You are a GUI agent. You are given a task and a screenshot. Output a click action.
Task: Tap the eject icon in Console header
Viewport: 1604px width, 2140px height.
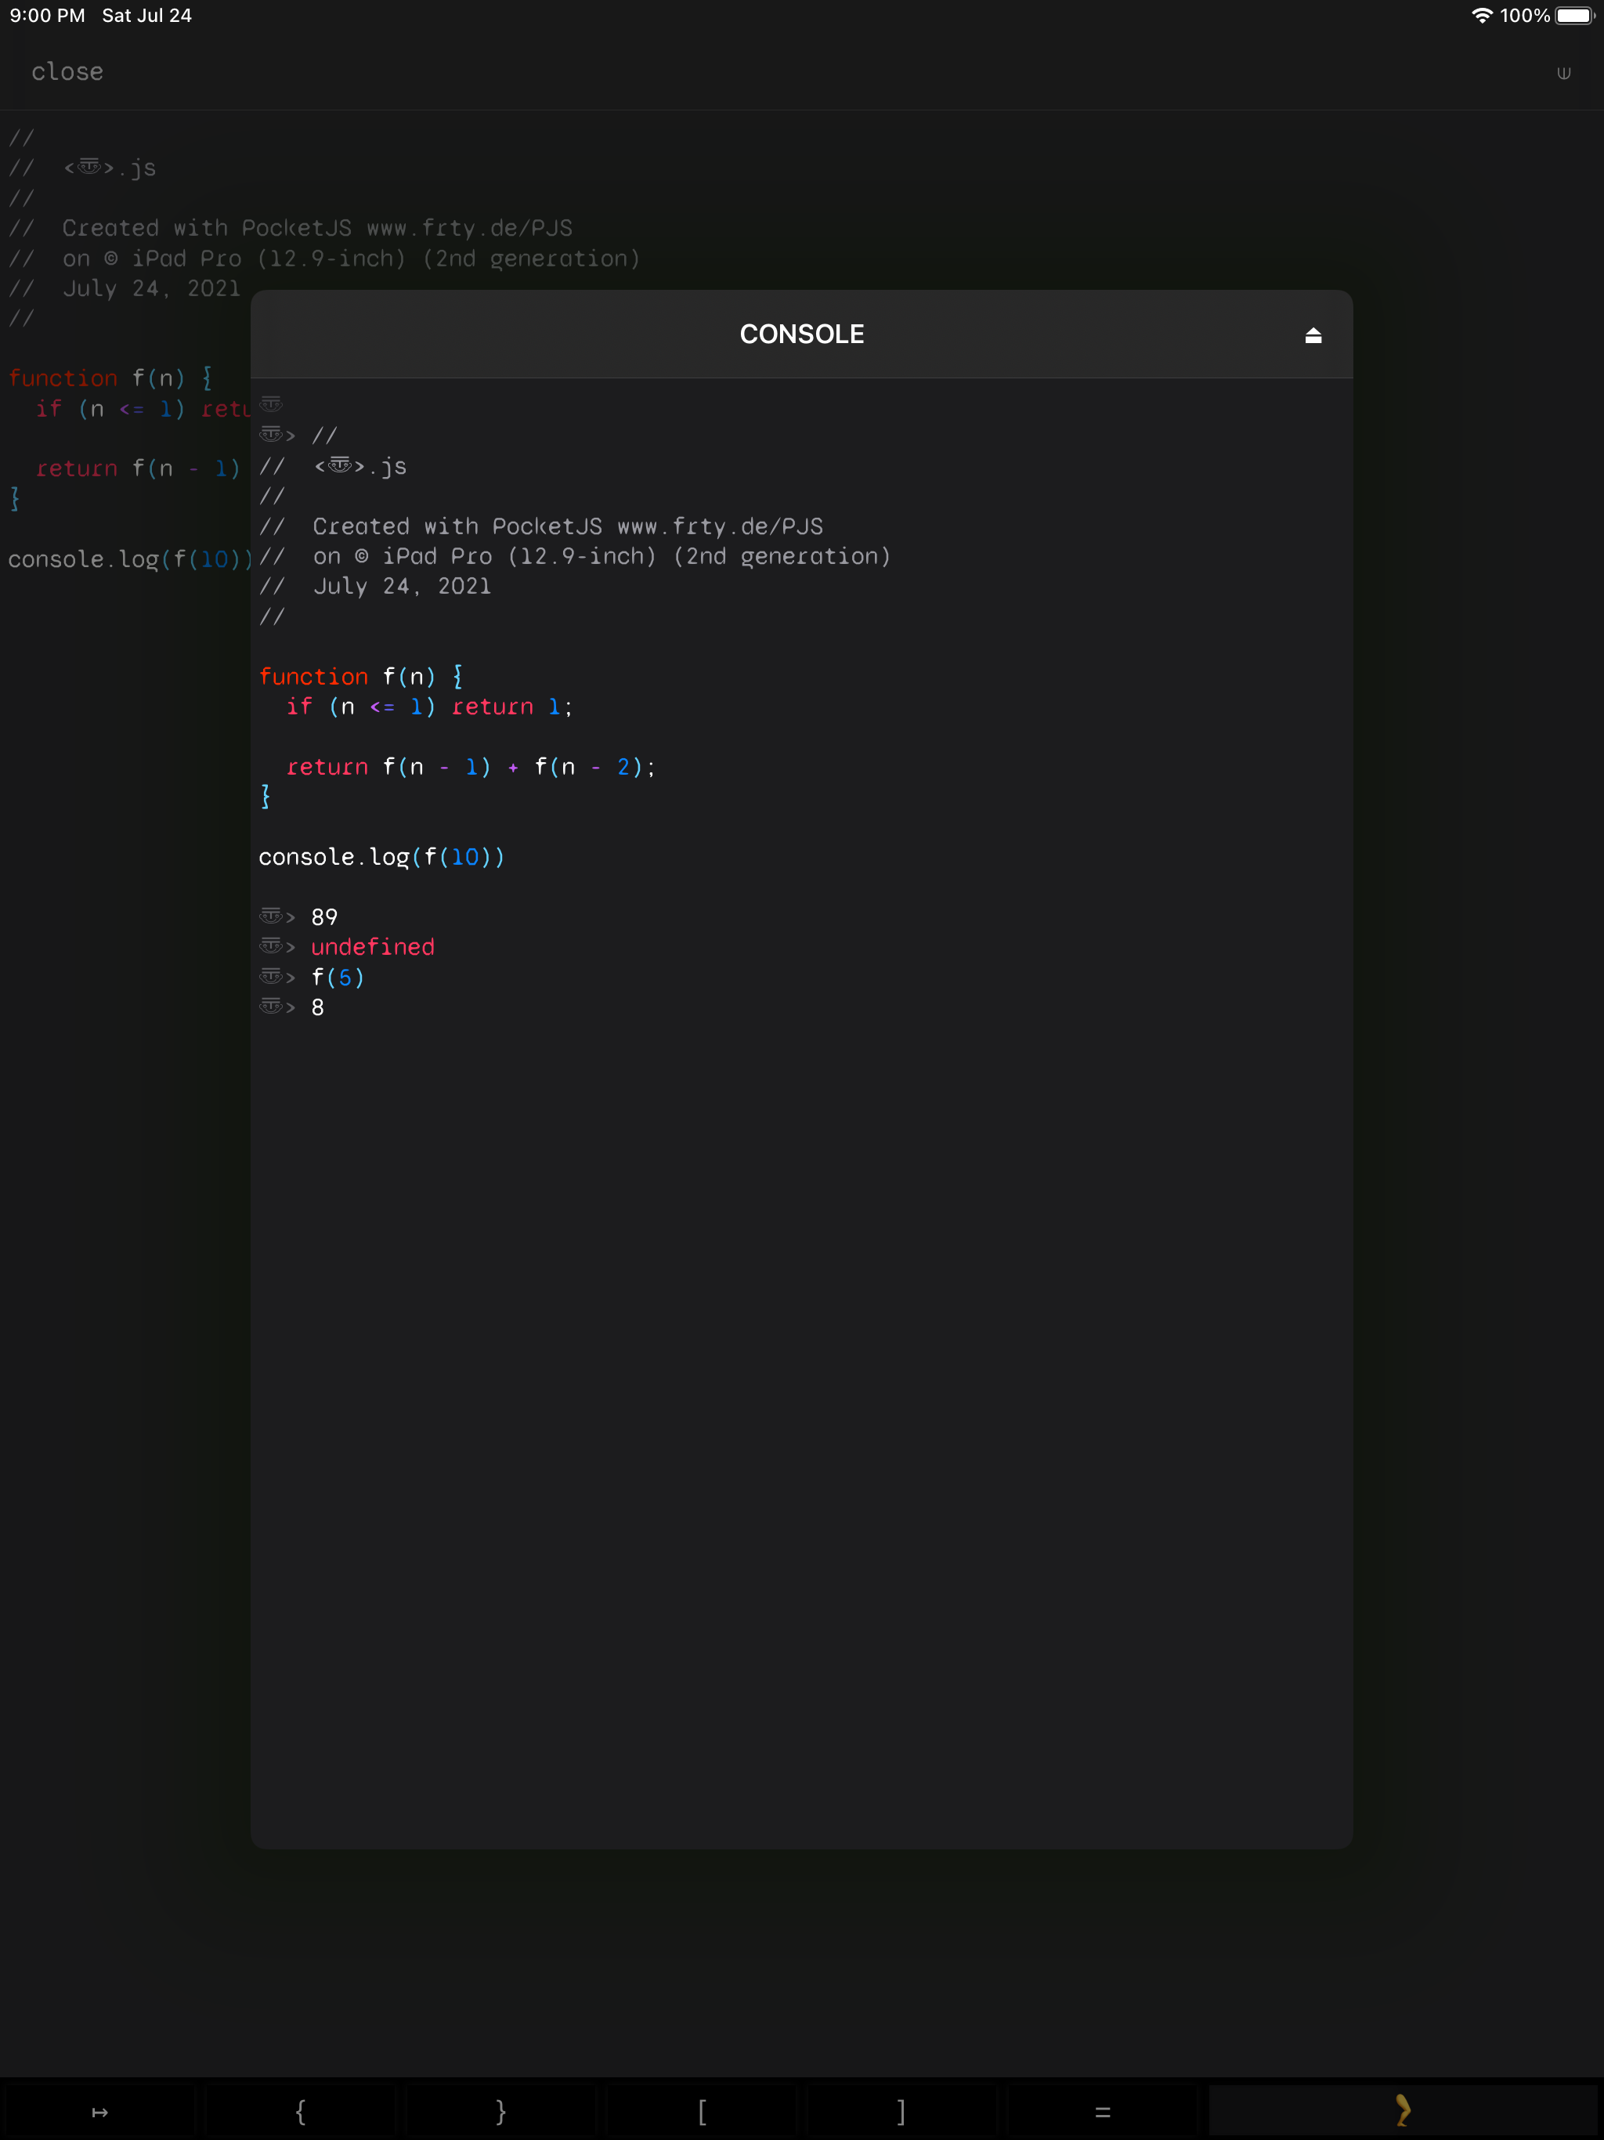tap(1313, 334)
